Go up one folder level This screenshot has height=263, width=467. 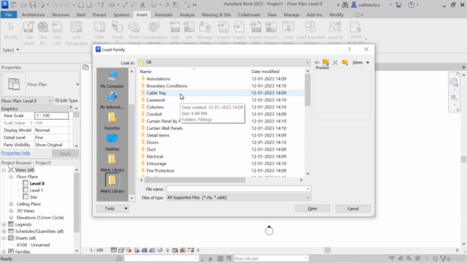325,62
